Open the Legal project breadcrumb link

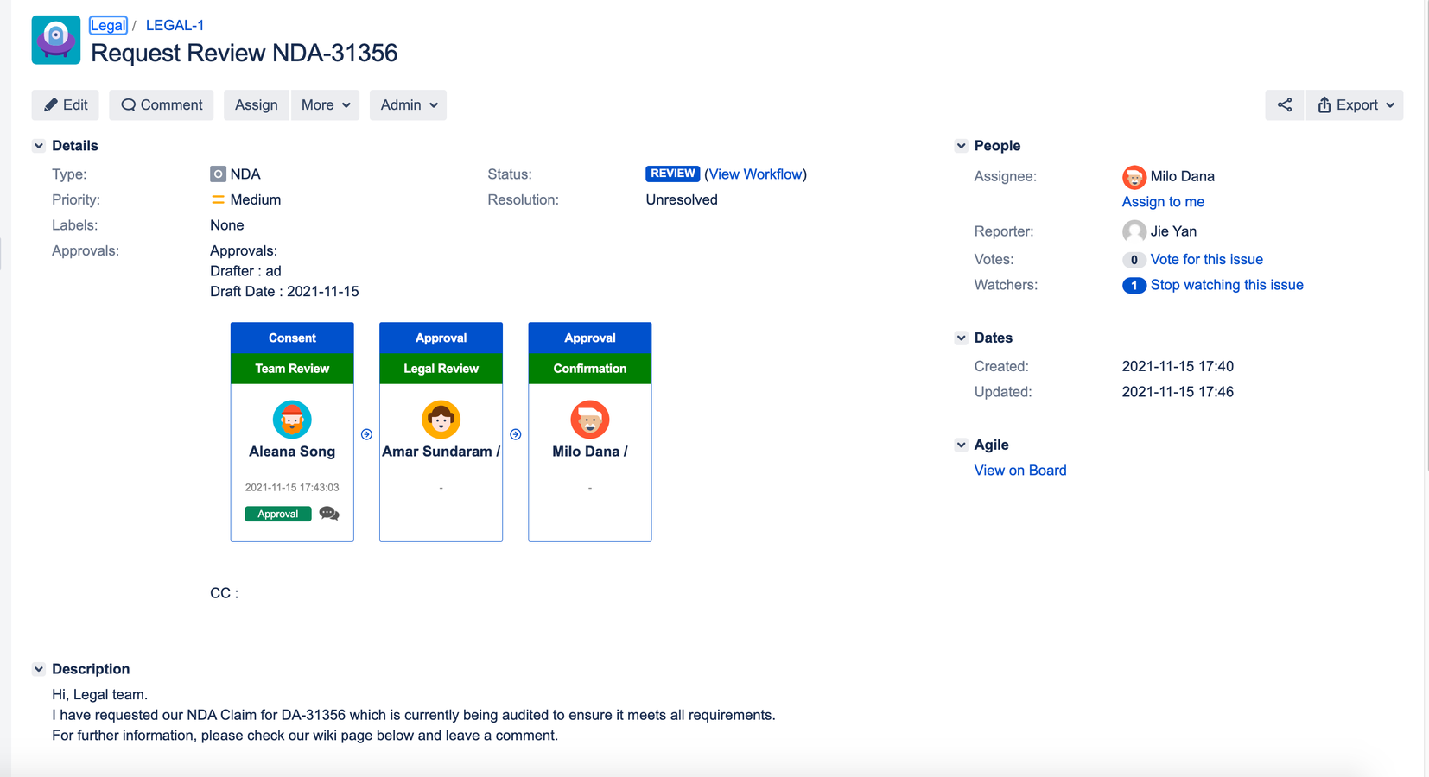pyautogui.click(x=108, y=26)
